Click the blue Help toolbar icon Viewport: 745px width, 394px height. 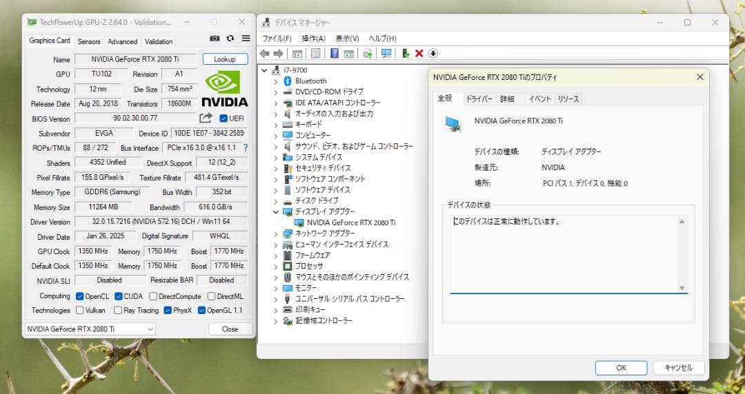click(x=335, y=54)
